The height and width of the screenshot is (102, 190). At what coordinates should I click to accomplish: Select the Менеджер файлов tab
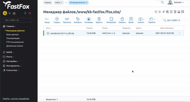tap(77, 3)
